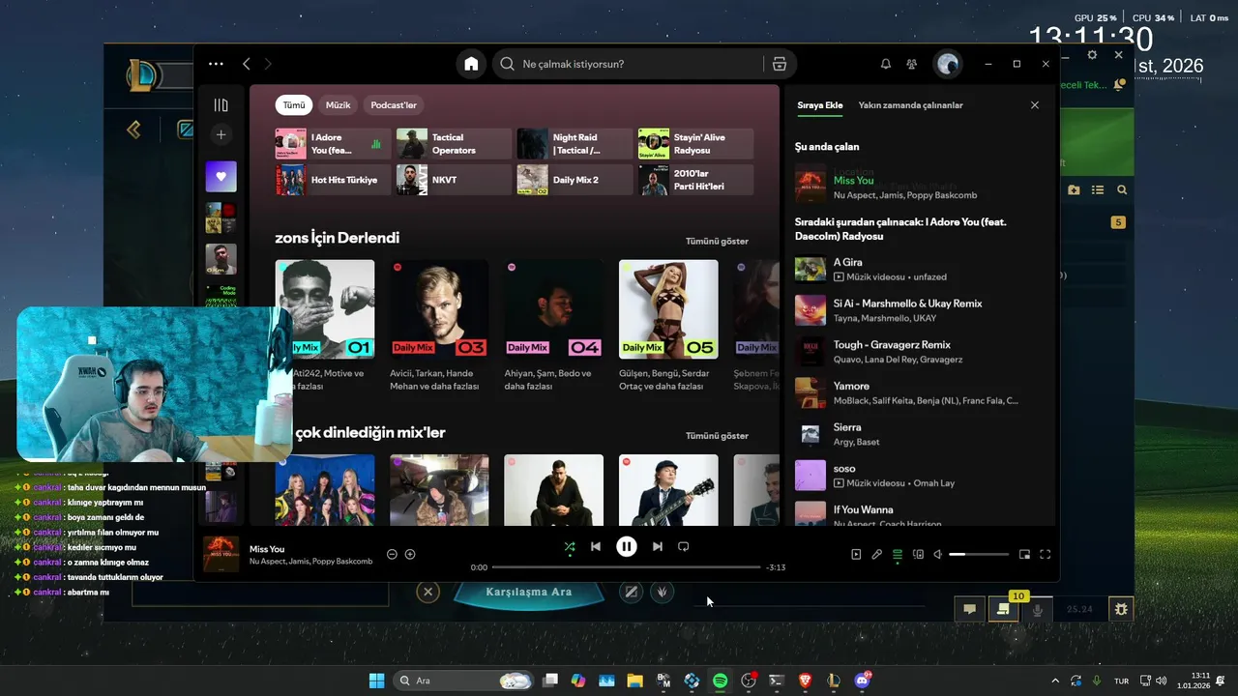The width and height of the screenshot is (1238, 696).
Task: Click plus icon to add Miss You
Action: (x=410, y=554)
